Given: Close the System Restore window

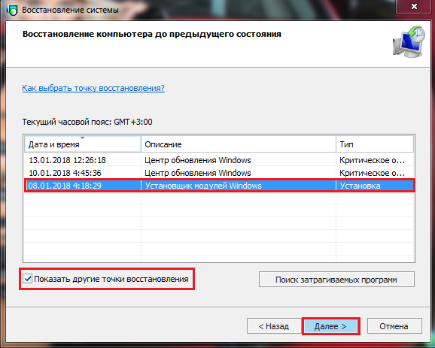Looking at the screenshot, I should tap(414, 6).
